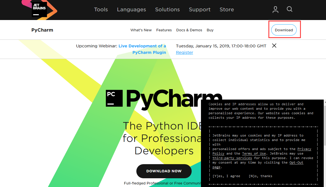This screenshot has width=326, height=187.
Task: Switch to the What's New section
Action: click(x=141, y=30)
